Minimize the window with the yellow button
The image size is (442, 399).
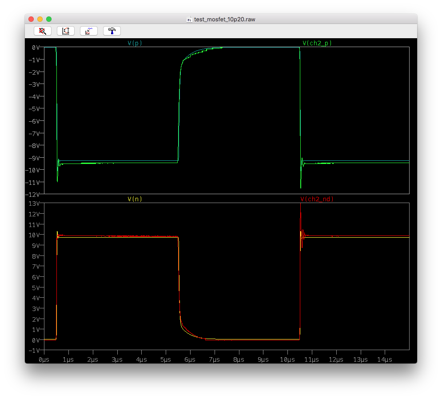40,19
